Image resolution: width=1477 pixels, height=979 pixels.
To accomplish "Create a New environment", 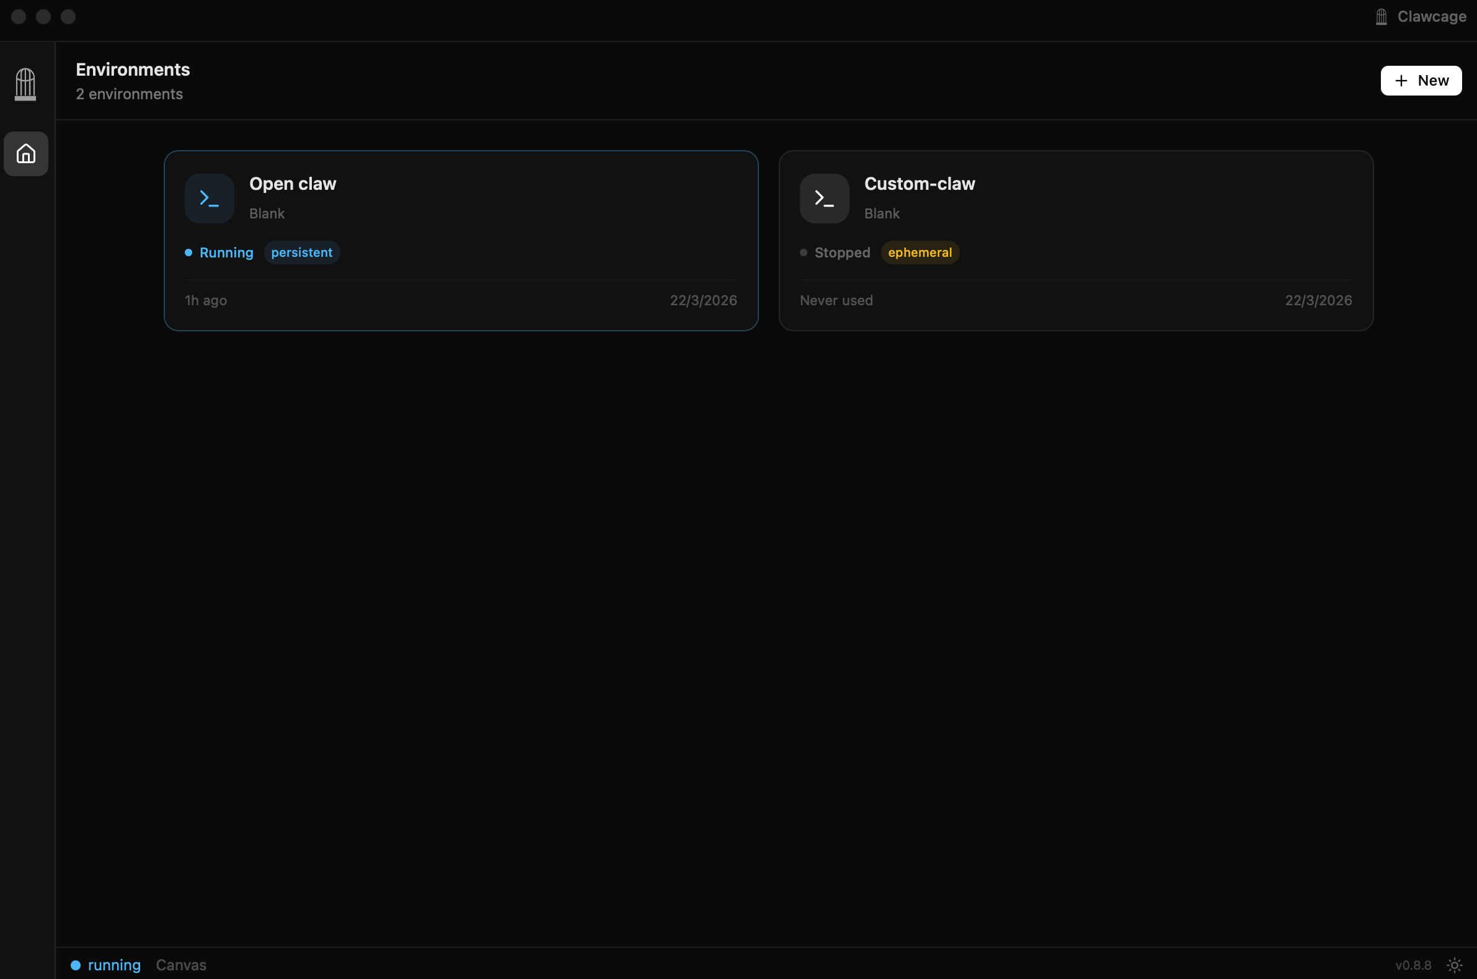I will click(x=1420, y=81).
